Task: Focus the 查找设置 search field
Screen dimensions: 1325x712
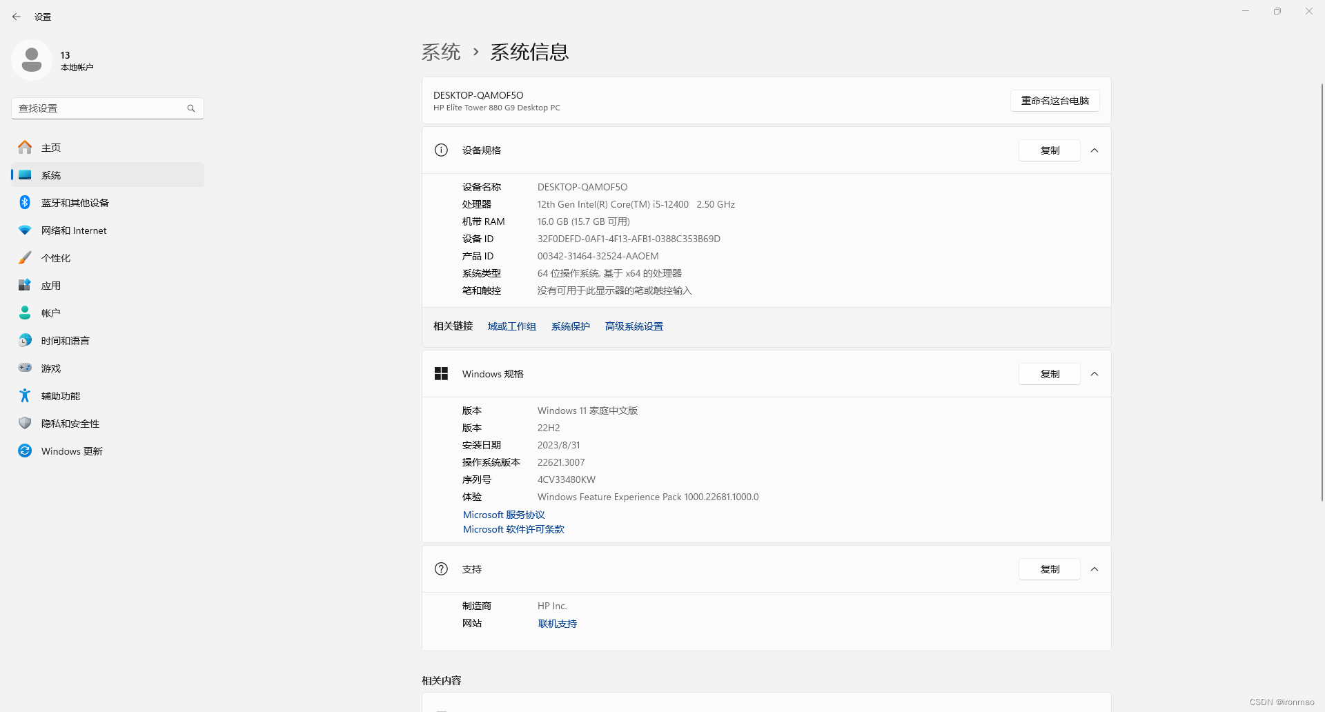Action: [x=108, y=108]
